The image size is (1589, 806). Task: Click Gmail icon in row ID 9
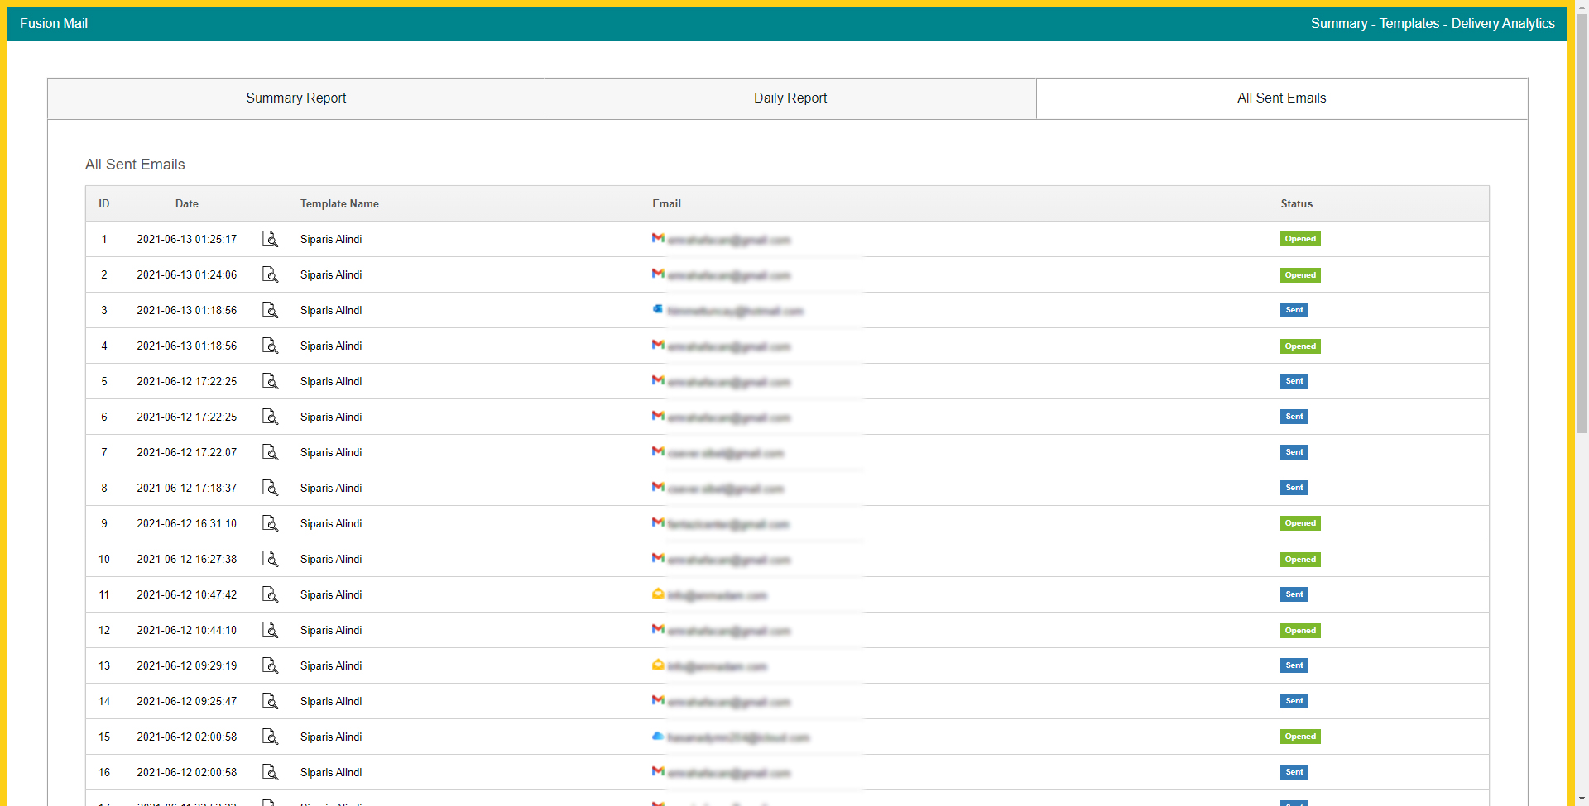click(x=658, y=522)
